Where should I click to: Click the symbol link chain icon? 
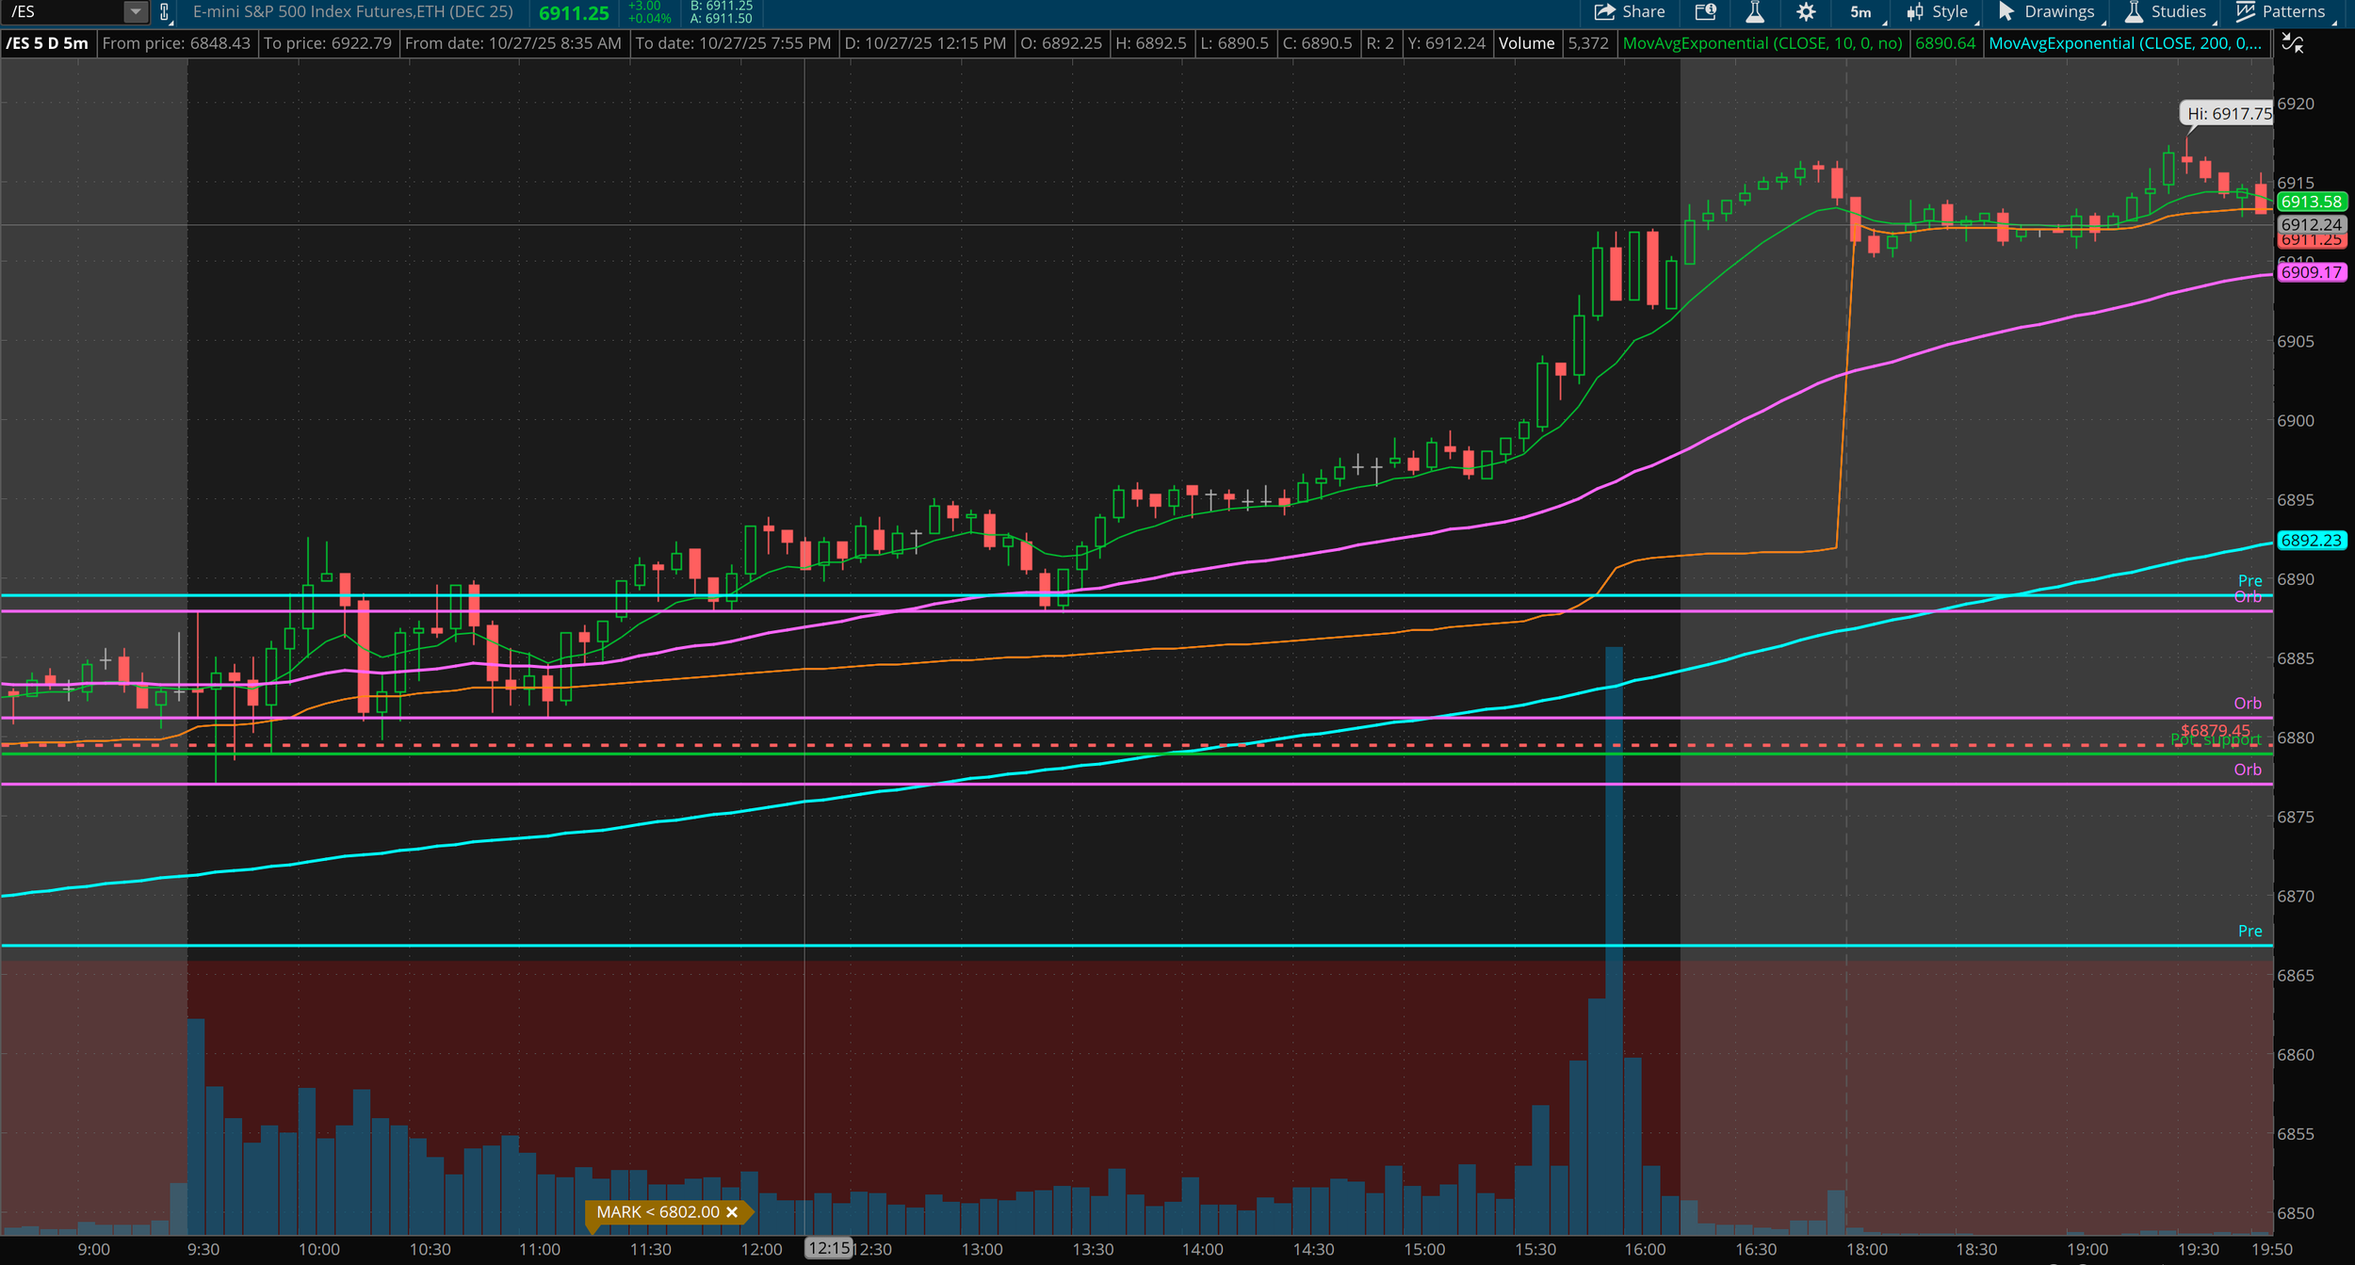click(x=165, y=12)
